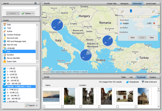
Task: Expand the Options dropdown button
Action: coord(33,13)
